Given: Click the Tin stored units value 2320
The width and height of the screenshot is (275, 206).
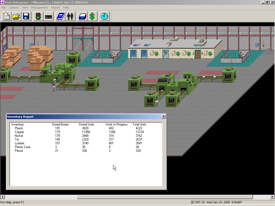Looking at the screenshot, I should click(85, 139).
